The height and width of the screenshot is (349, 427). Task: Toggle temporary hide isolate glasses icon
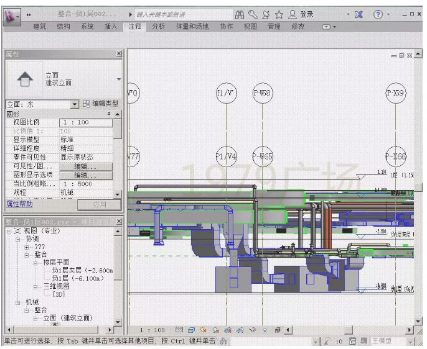253,330
